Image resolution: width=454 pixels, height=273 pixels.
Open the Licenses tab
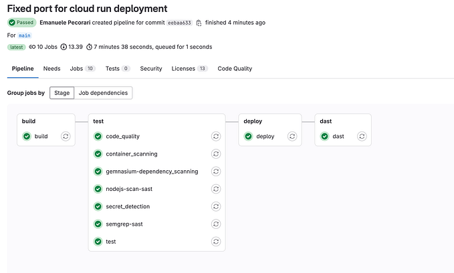click(189, 69)
